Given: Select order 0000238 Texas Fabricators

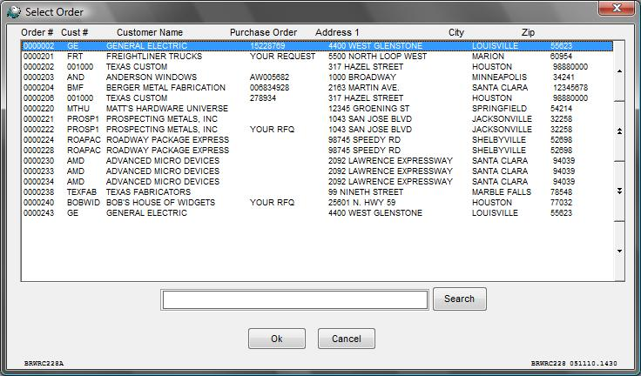Looking at the screenshot, I should click(318, 191).
